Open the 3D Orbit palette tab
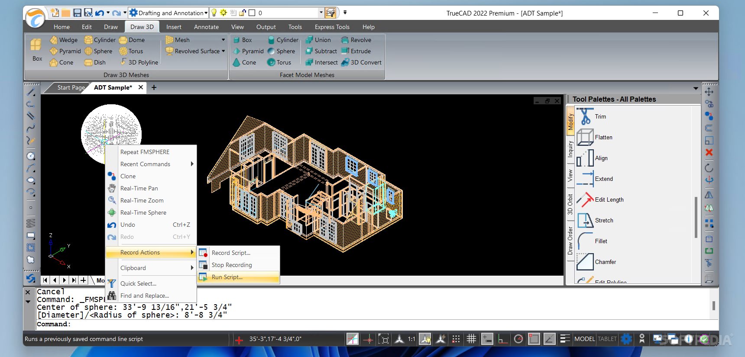Viewport: 745px width, 357px height. [x=570, y=204]
